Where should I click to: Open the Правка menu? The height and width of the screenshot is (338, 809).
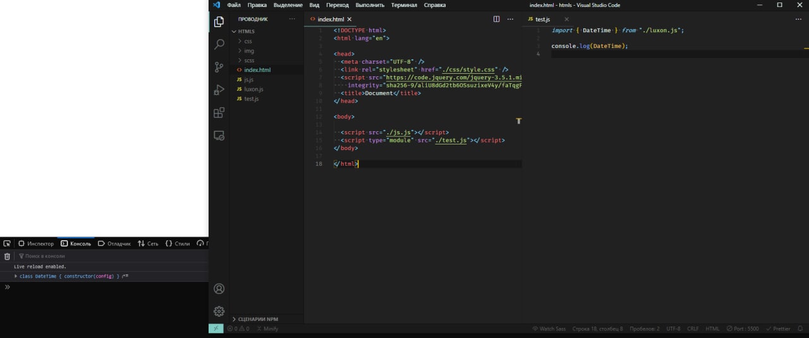tap(257, 5)
